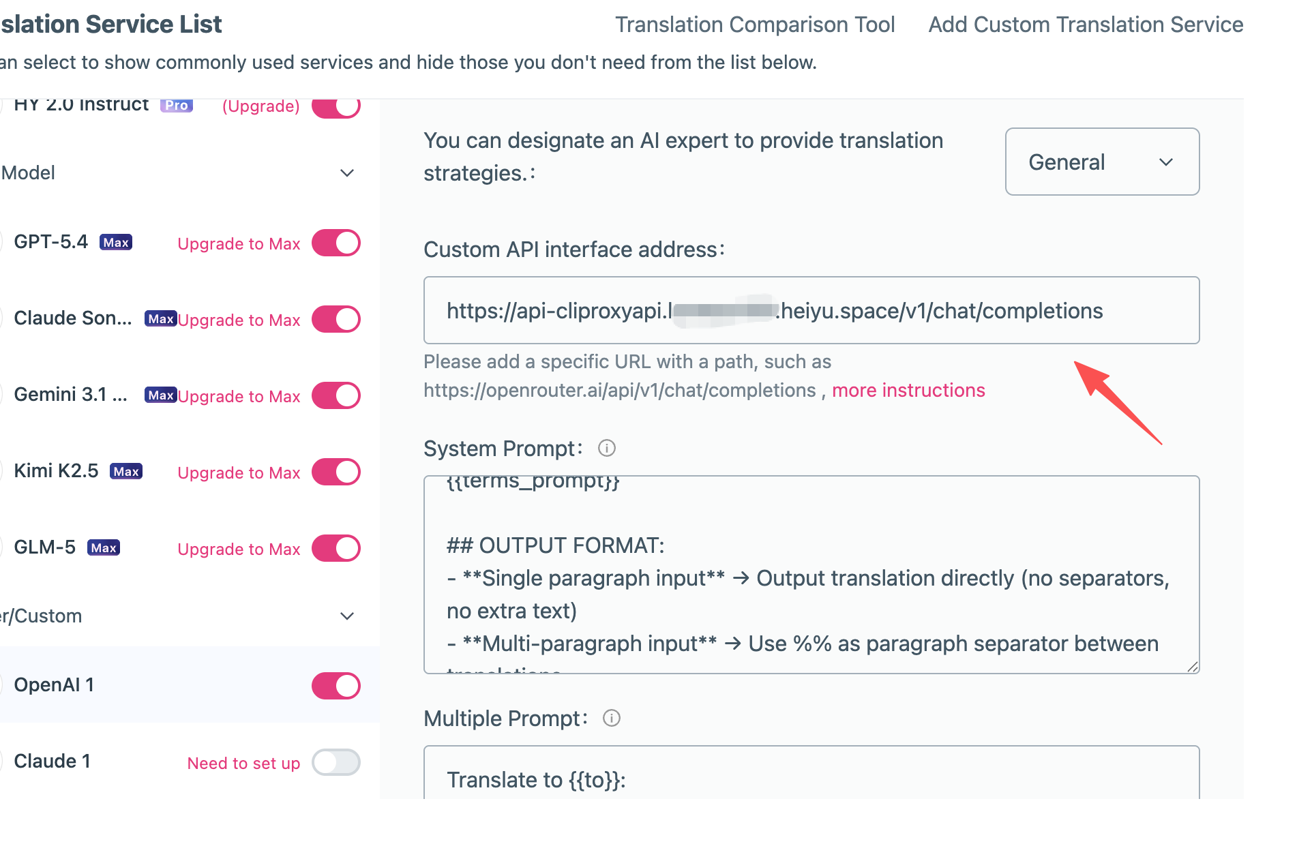Click the Pro badge beside HY 2.0 Instruct
1312x844 pixels.
tap(177, 106)
